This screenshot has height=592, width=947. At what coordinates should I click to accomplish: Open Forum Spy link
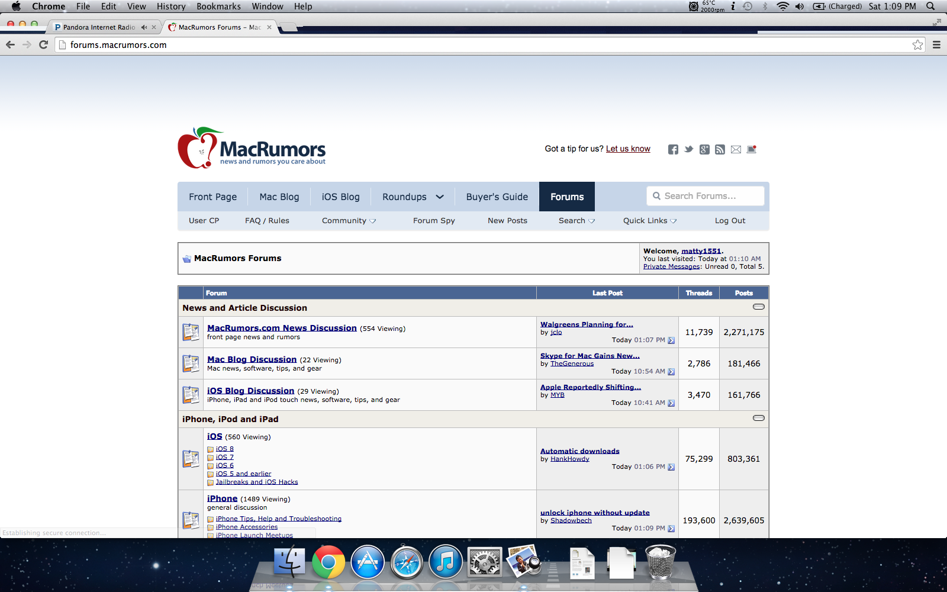[x=434, y=221]
